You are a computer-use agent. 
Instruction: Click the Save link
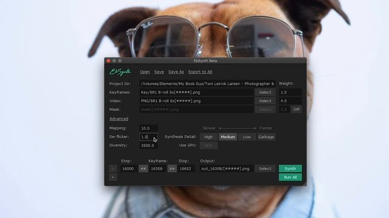(159, 71)
